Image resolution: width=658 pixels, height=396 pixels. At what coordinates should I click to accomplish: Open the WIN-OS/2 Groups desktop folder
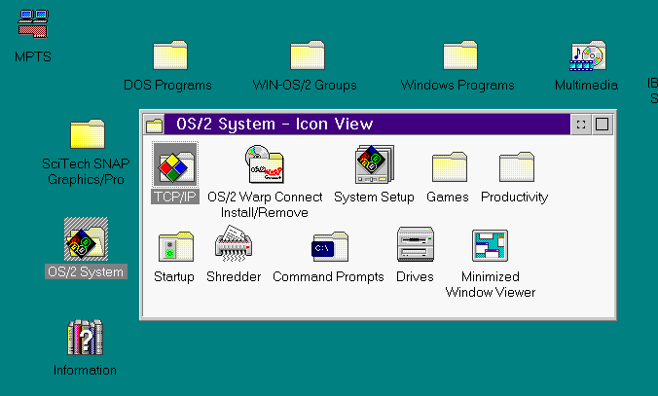coord(308,54)
